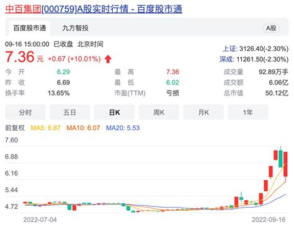
Task: Click the 已收盘 status text
Action: tap(63, 44)
